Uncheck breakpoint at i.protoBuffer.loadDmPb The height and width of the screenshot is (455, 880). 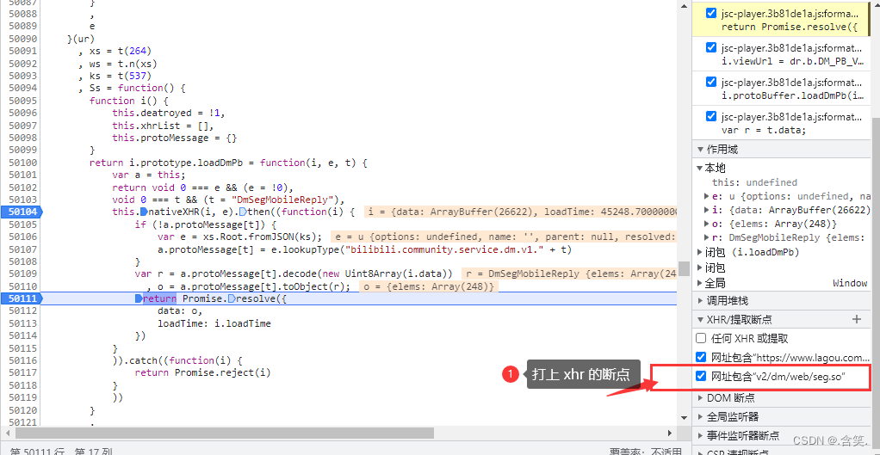711,82
